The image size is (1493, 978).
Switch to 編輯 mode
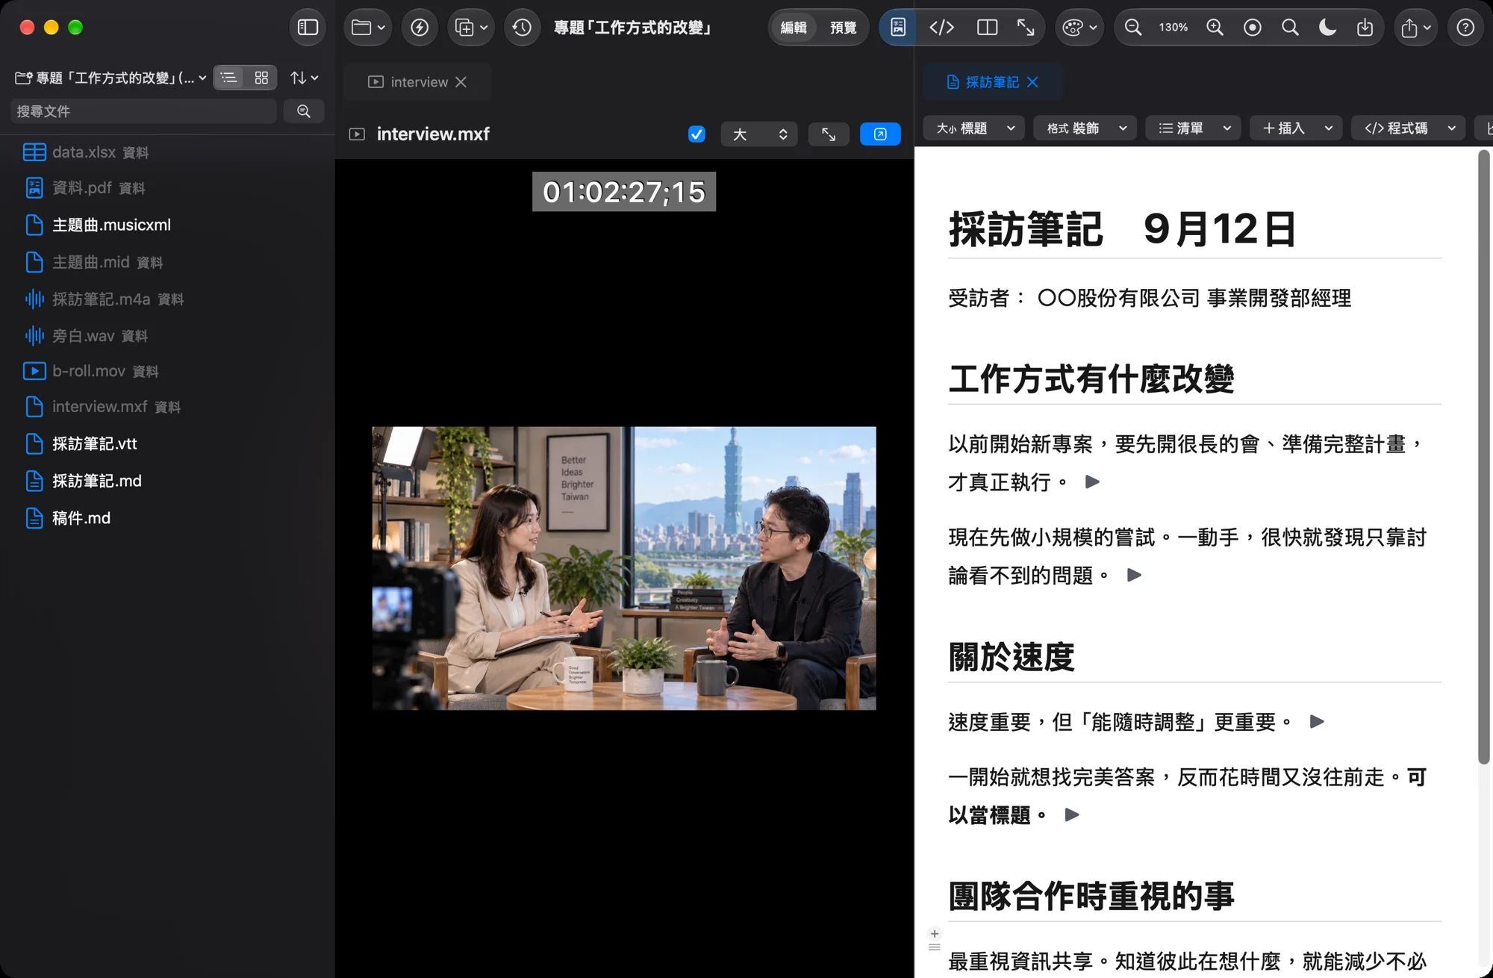[794, 28]
